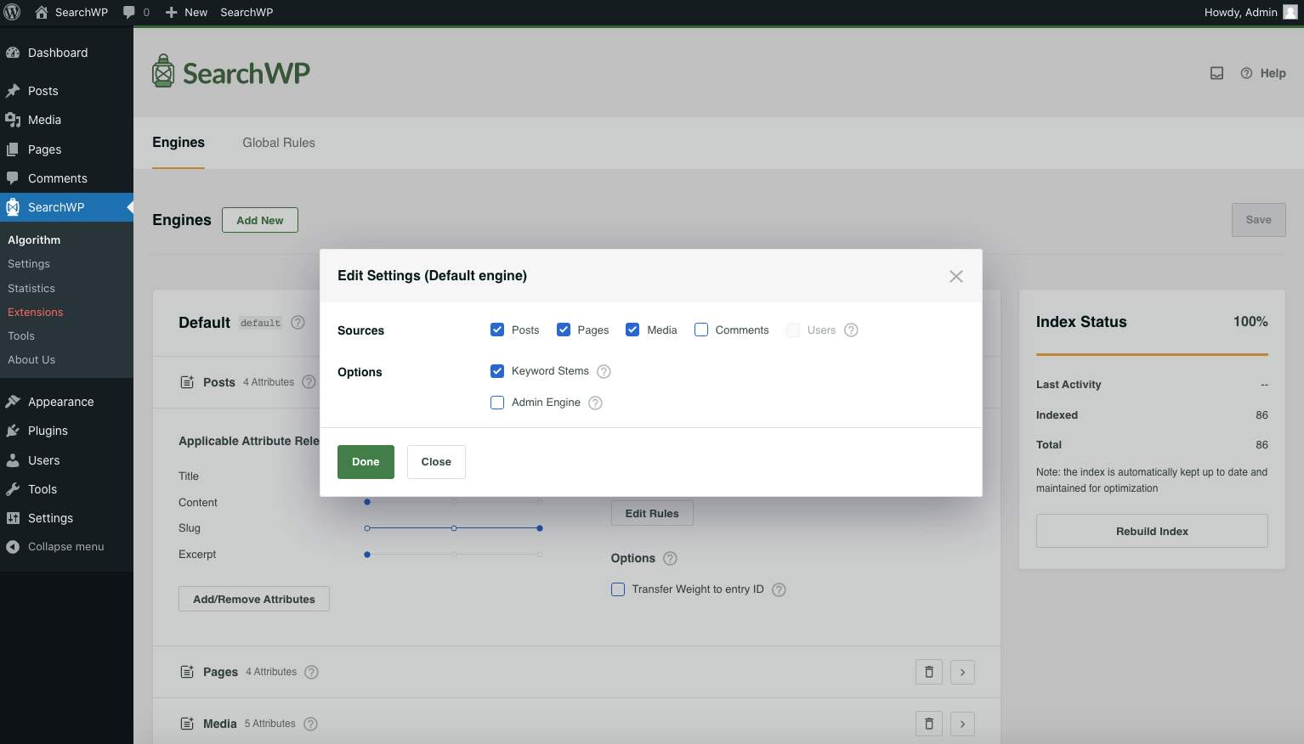Show help icon beside Media 5 Attributes
Viewport: 1304px width, 744px height.
(310, 724)
